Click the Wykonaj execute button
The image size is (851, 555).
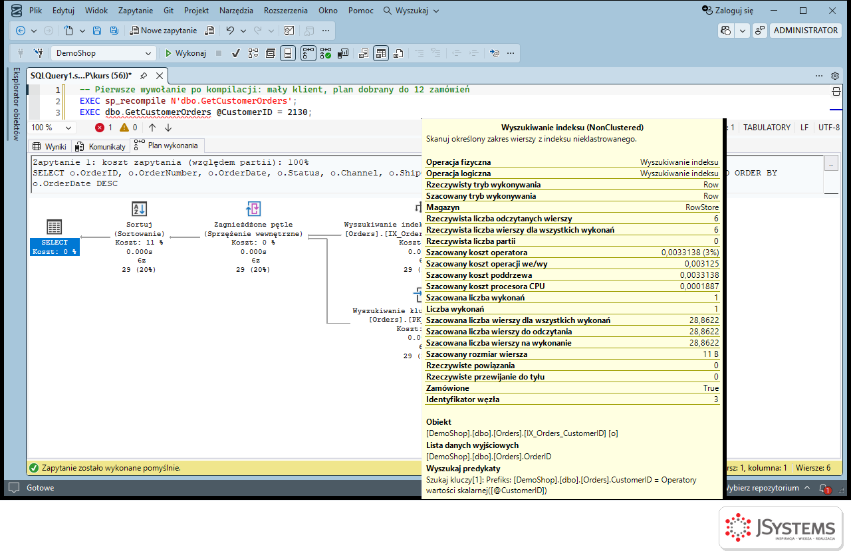click(x=185, y=53)
